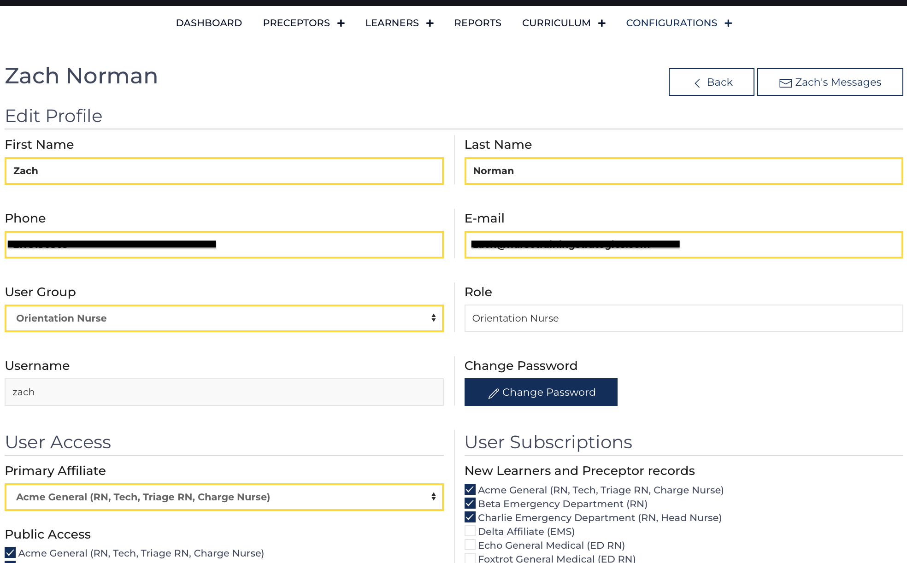Click the Change Password button
The image size is (907, 563).
[x=541, y=392]
